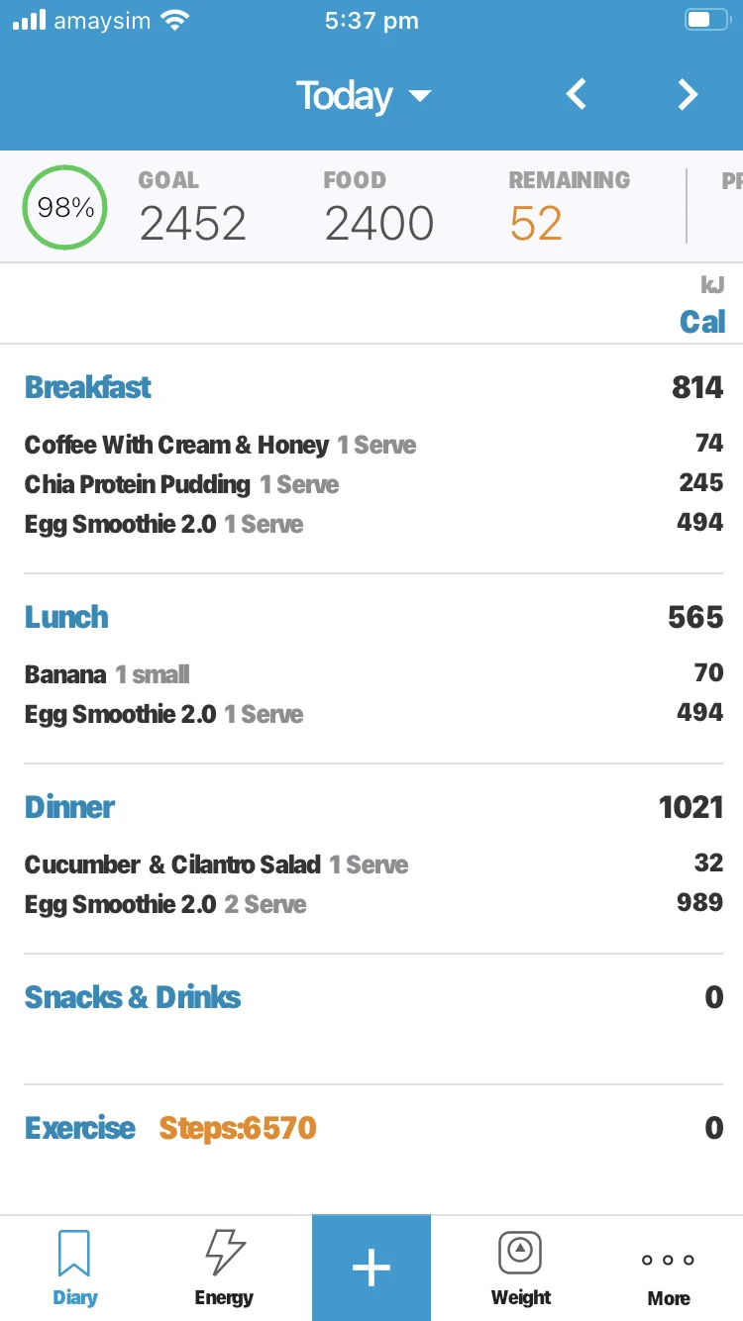Open the Snacks & Drinks section
Screen dimensions: 743x1321
pyautogui.click(x=133, y=997)
